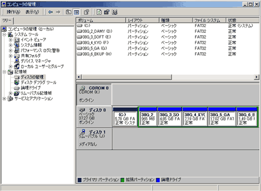This screenshot has width=261, height=191.
Task: Select the ディスク 1 removable disk label
Action: click(94, 139)
